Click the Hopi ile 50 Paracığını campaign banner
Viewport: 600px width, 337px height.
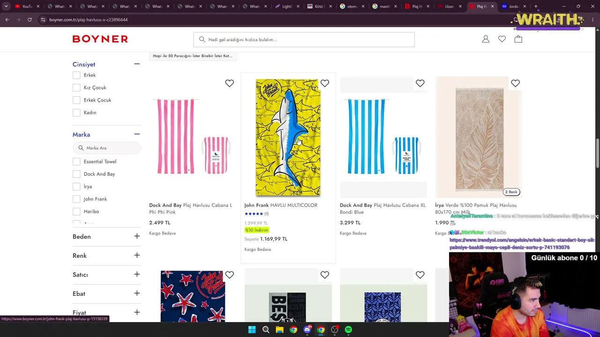click(x=193, y=56)
